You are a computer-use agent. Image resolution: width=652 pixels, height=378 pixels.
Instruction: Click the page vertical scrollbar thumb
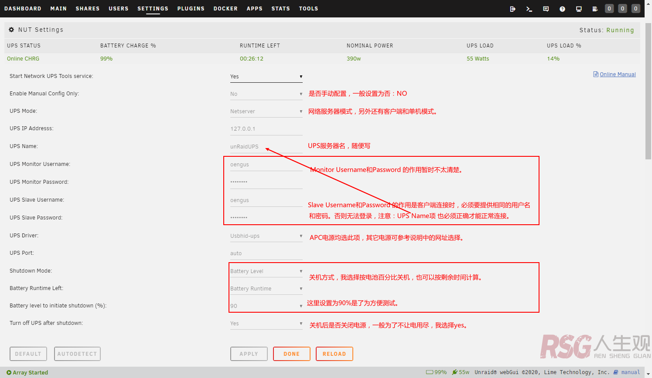point(649,91)
